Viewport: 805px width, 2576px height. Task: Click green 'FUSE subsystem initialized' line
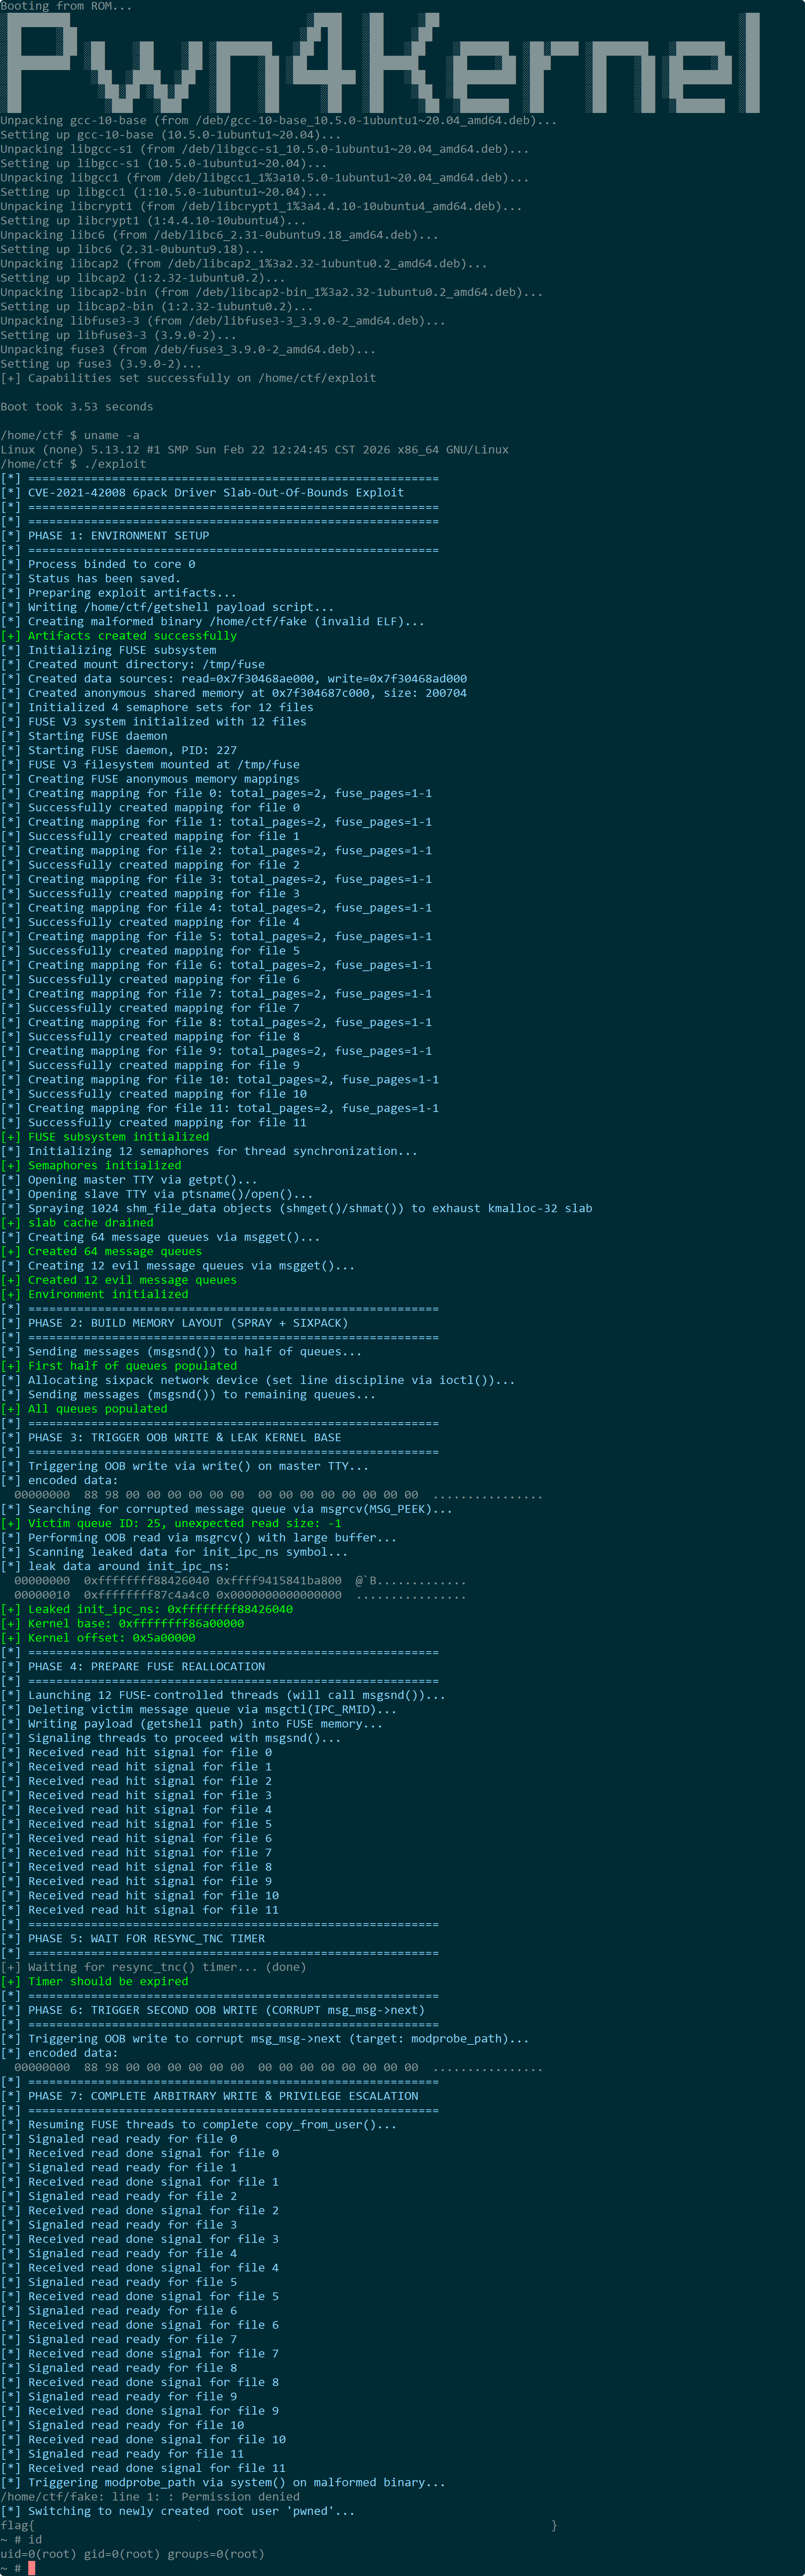tap(105, 1137)
